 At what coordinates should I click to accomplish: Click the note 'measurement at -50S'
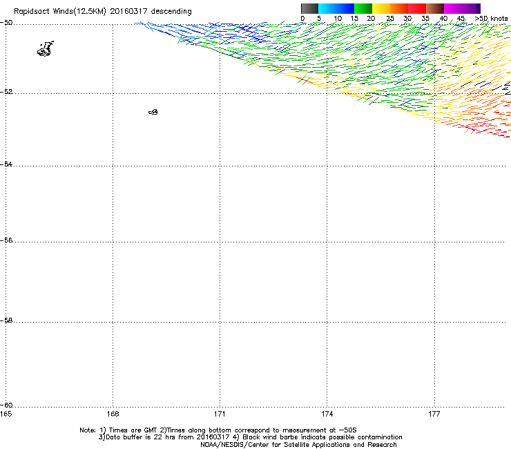tap(319, 430)
